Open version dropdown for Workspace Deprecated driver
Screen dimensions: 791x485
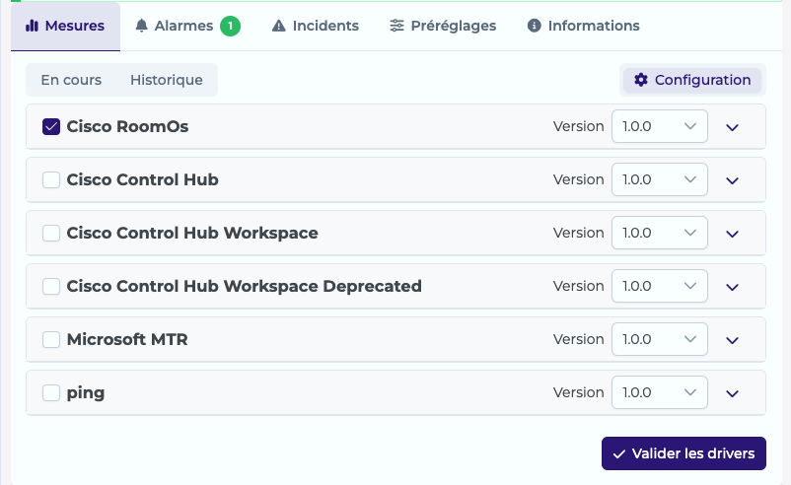[x=660, y=286]
